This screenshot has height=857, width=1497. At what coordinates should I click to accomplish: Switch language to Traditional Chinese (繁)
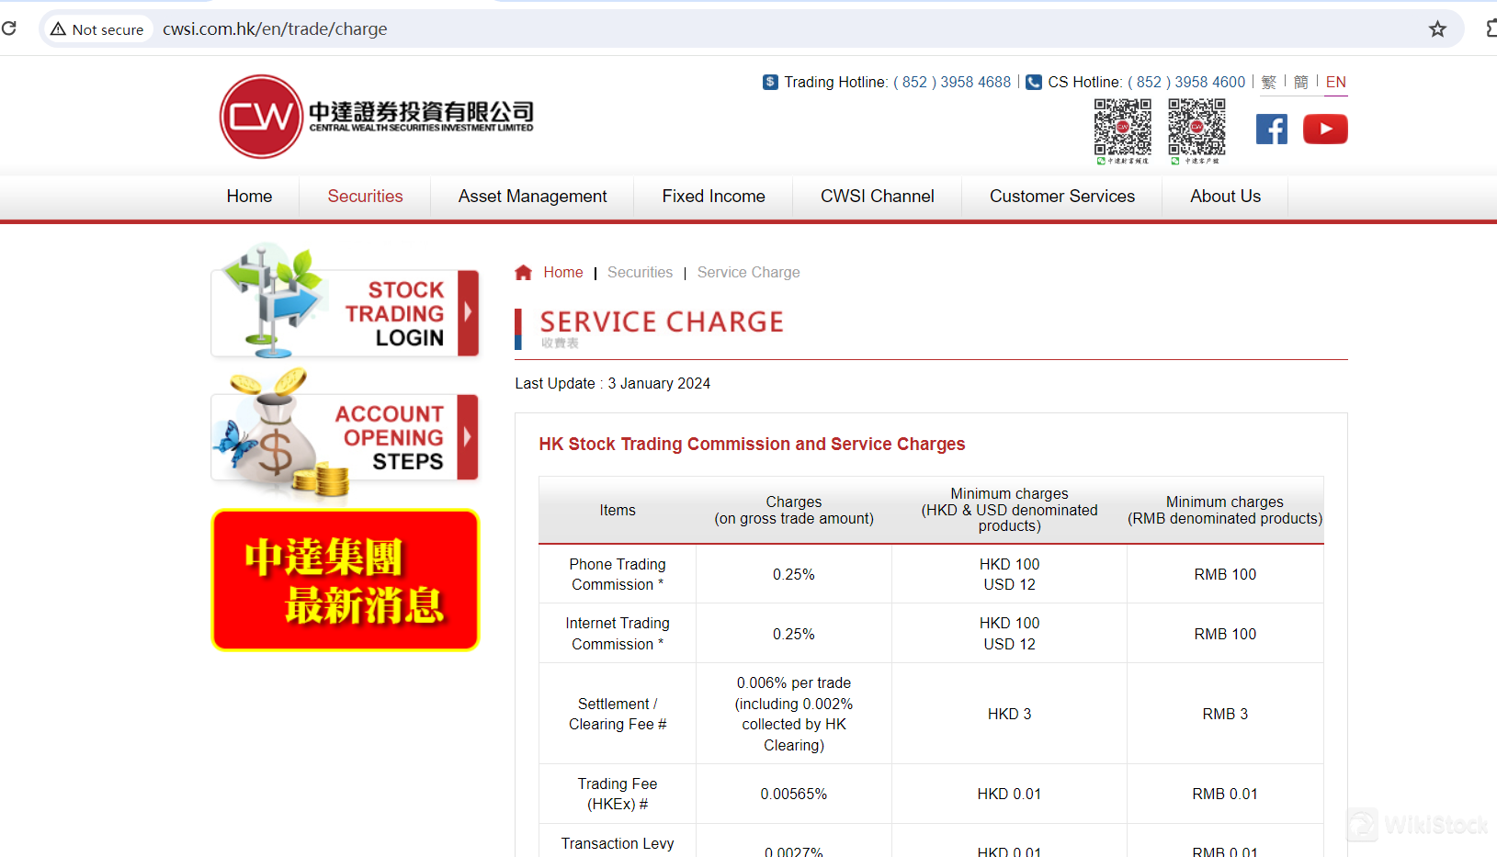click(1269, 82)
